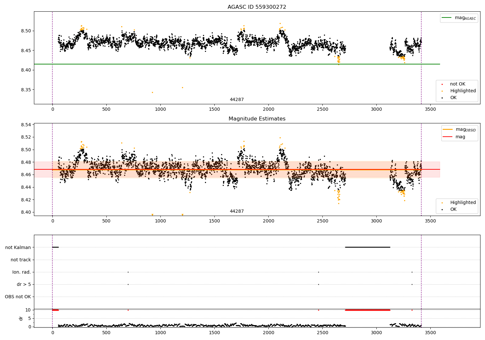This screenshot has width=485, height=340.
Task: Click the long 'not Kalman' bar between 2700 and 3100
Action: click(x=368, y=247)
